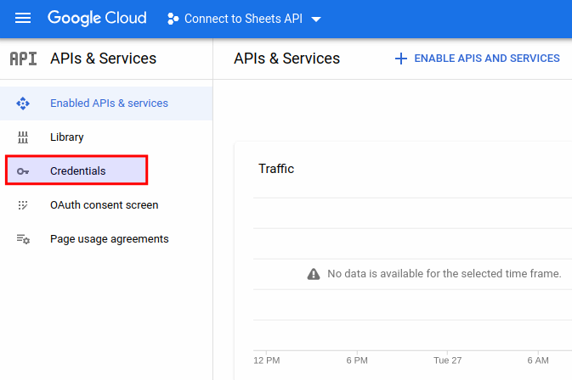Click the APIs & Services main page title
The image size is (572, 380).
pos(286,59)
